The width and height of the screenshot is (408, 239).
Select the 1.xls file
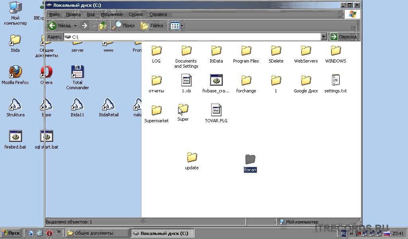tap(186, 84)
